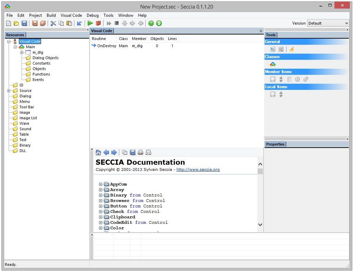Follow the http://www.seccia.org link
354x272 pixels.
[x=198, y=169]
